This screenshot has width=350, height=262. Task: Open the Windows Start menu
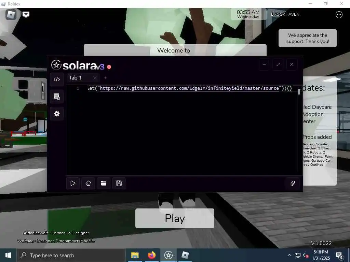tap(8, 255)
